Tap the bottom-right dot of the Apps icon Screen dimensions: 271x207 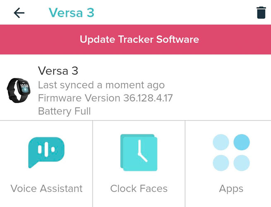point(242,163)
